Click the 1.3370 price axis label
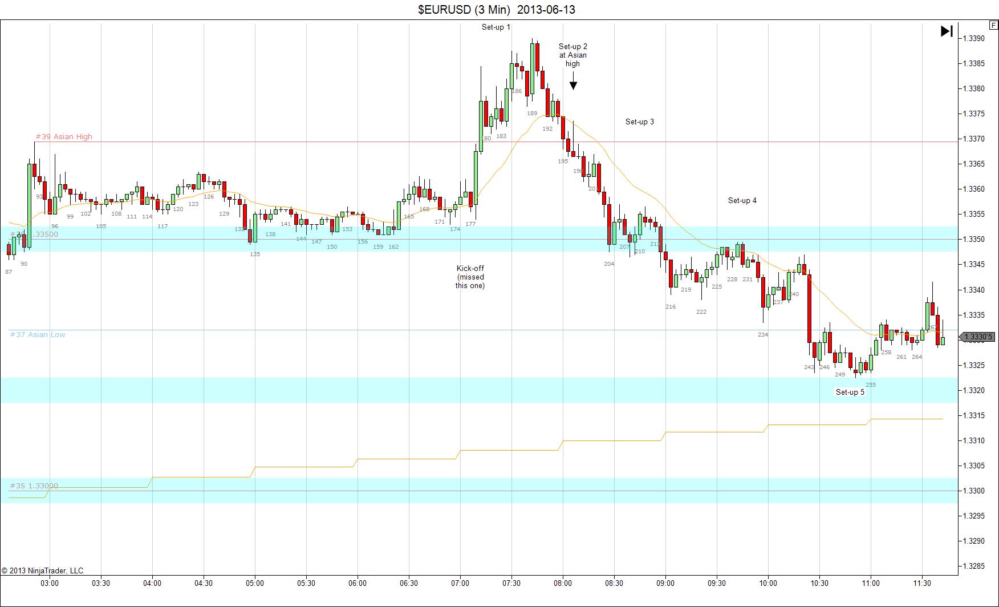 (973, 139)
